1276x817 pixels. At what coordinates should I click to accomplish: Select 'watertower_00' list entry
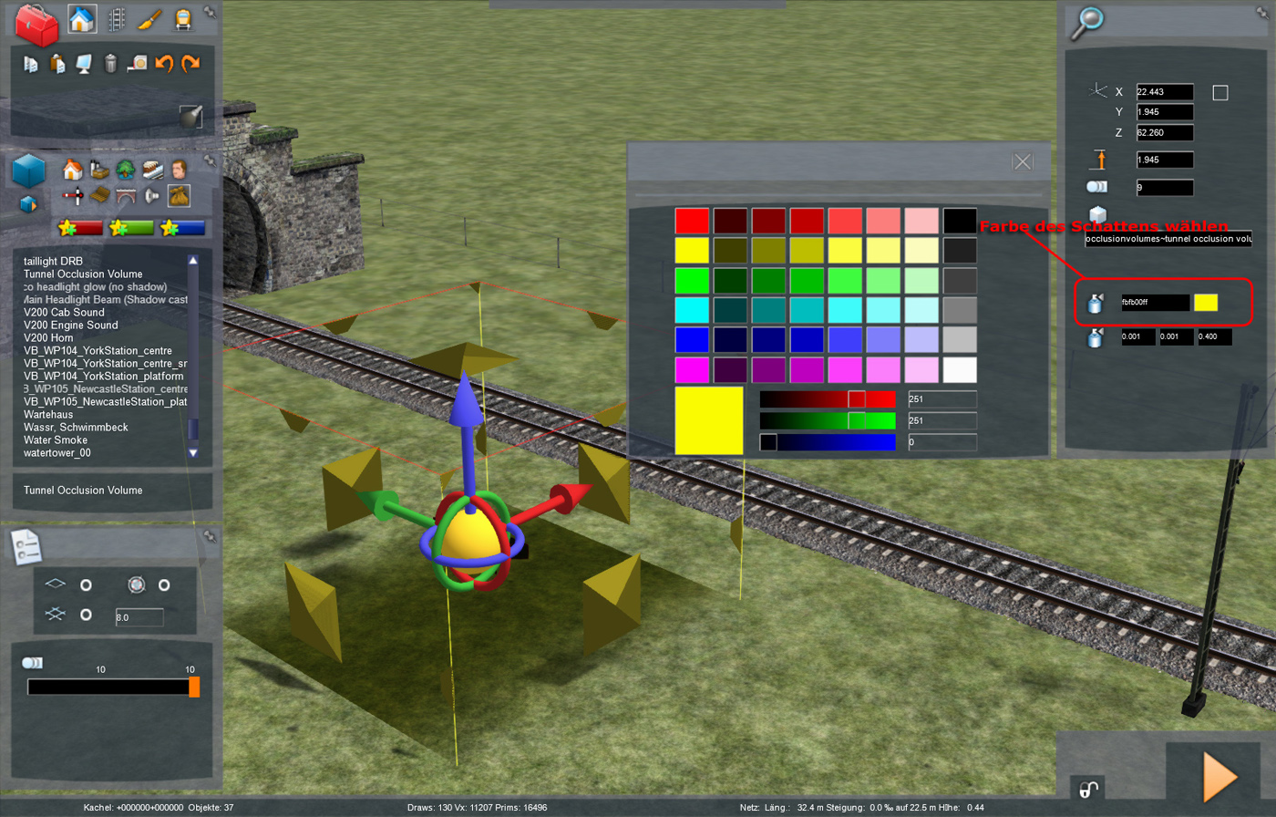coord(57,452)
